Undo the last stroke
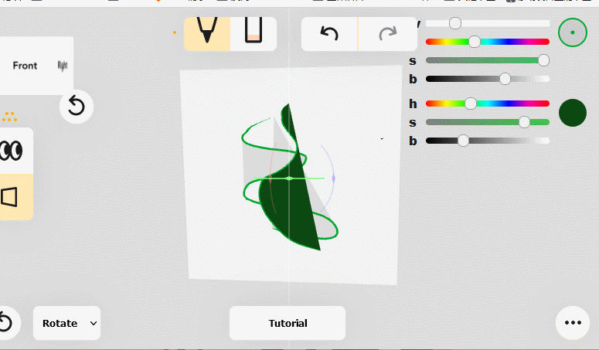The image size is (599, 350). point(329,34)
